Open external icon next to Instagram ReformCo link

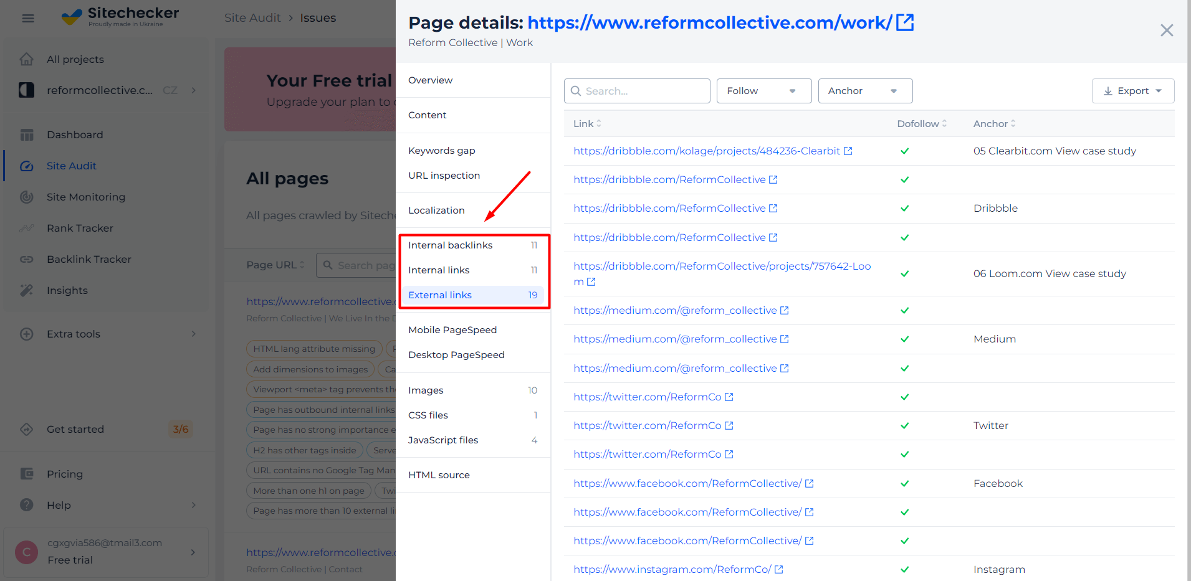pos(778,569)
